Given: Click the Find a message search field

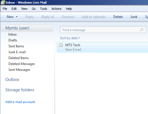Looking at the screenshot, I should pyautogui.click(x=103, y=30).
